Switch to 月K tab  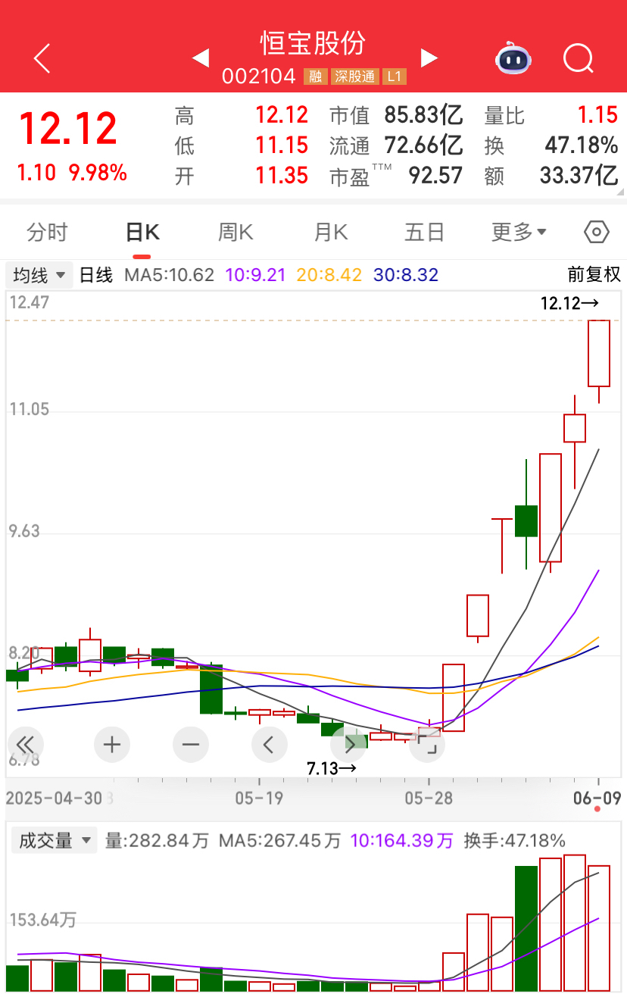click(x=330, y=232)
